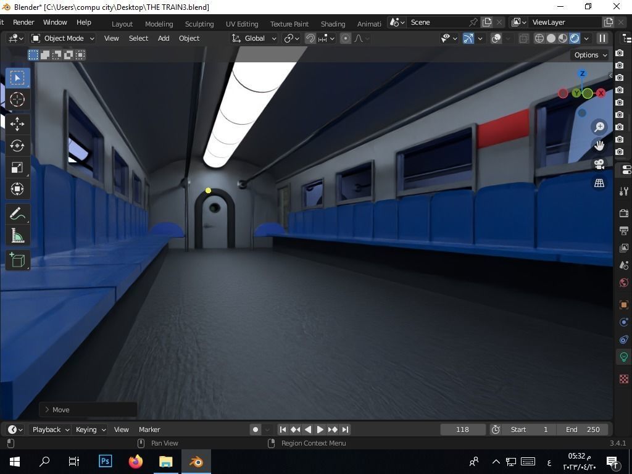Switch to the Modeling workspace tab
Image resolution: width=632 pixels, height=474 pixels.
click(x=159, y=24)
